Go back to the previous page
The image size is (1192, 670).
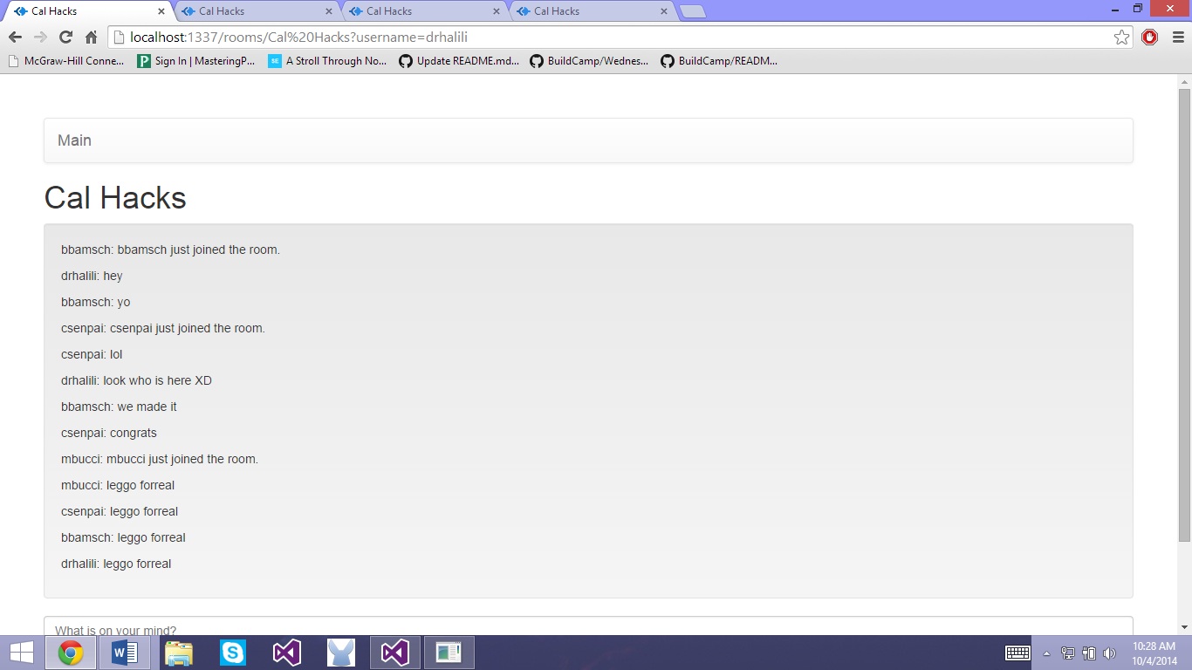point(15,37)
